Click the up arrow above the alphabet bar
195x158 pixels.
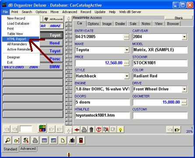click(x=69, y=19)
